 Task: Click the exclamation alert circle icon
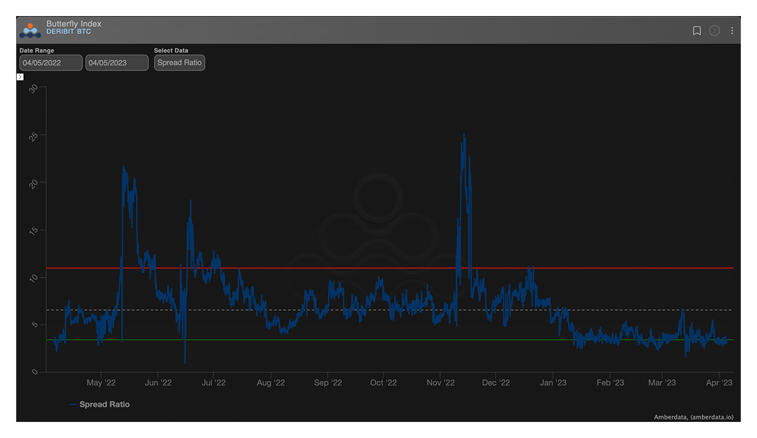pos(714,31)
